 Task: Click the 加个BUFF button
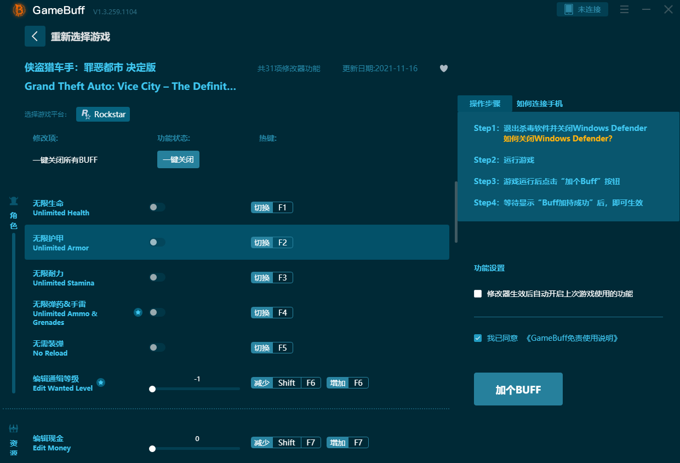click(x=518, y=389)
